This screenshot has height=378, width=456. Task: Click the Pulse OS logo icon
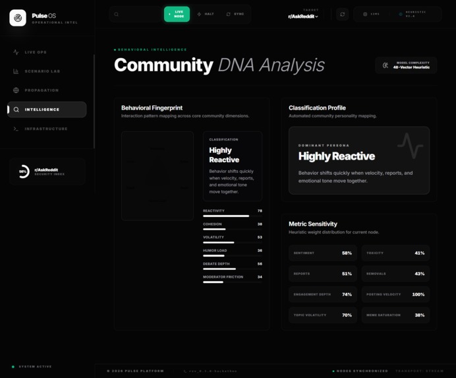tap(18, 18)
